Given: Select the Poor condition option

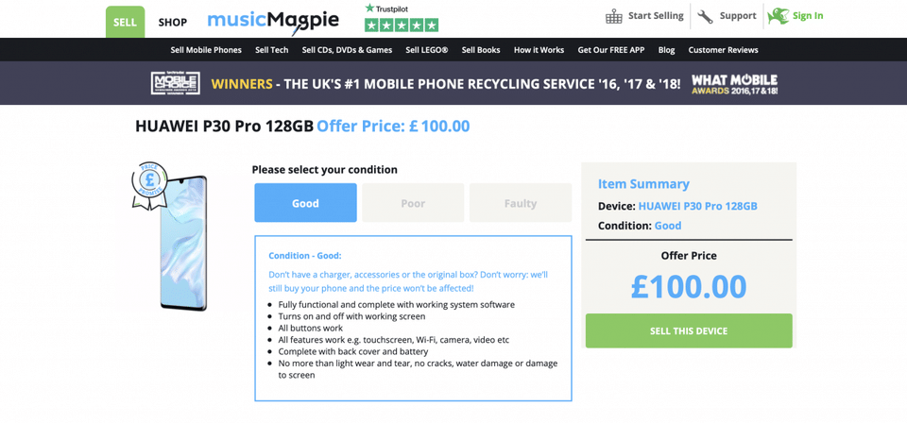Looking at the screenshot, I should tap(413, 203).
